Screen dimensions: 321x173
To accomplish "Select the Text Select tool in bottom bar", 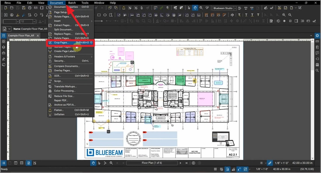I will pyautogui.click(x=105, y=163).
